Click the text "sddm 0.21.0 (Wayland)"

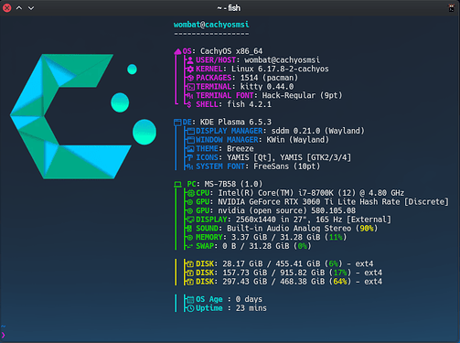(318, 131)
